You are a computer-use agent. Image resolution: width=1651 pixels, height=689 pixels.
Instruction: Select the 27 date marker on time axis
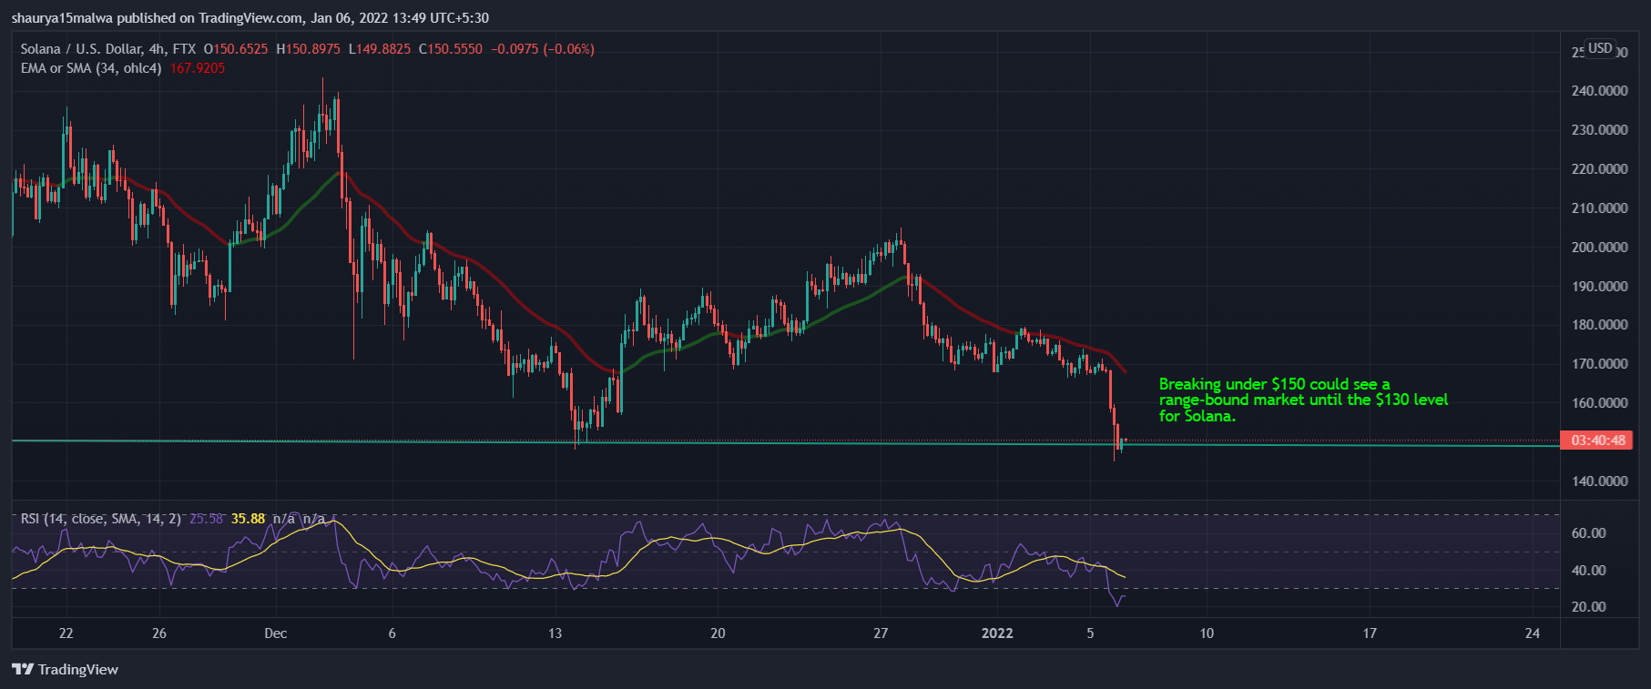pyautogui.click(x=881, y=633)
